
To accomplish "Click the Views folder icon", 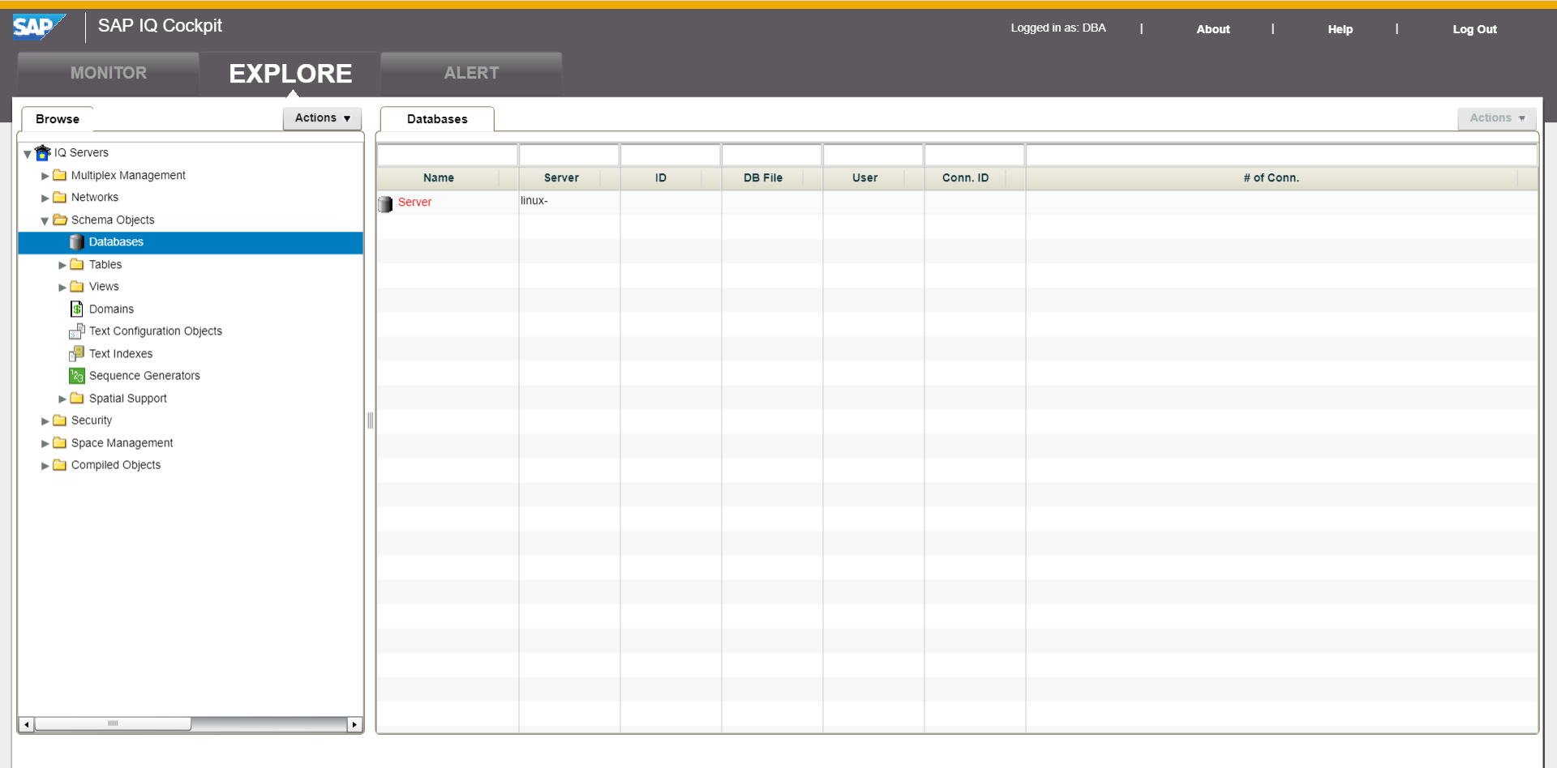I will tap(77, 286).
